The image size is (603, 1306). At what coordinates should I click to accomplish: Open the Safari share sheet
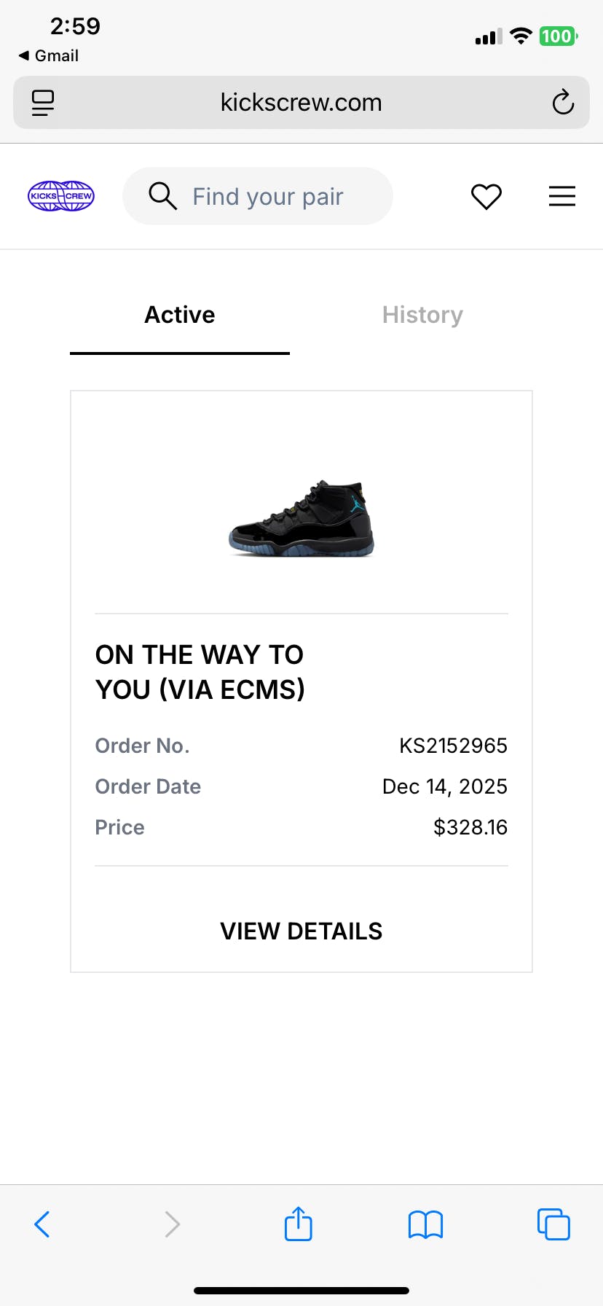coord(299,1224)
